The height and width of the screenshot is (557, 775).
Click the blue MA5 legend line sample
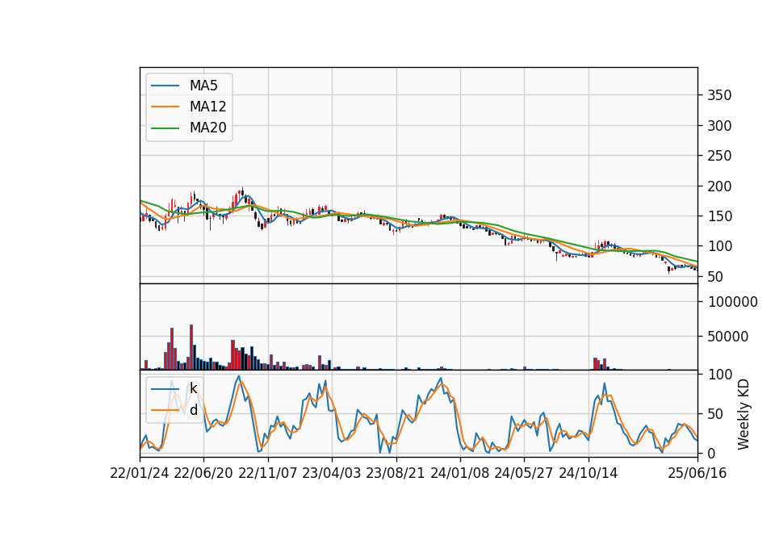[x=165, y=86]
